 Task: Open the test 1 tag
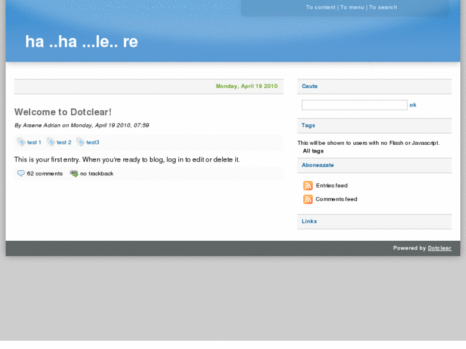point(34,142)
